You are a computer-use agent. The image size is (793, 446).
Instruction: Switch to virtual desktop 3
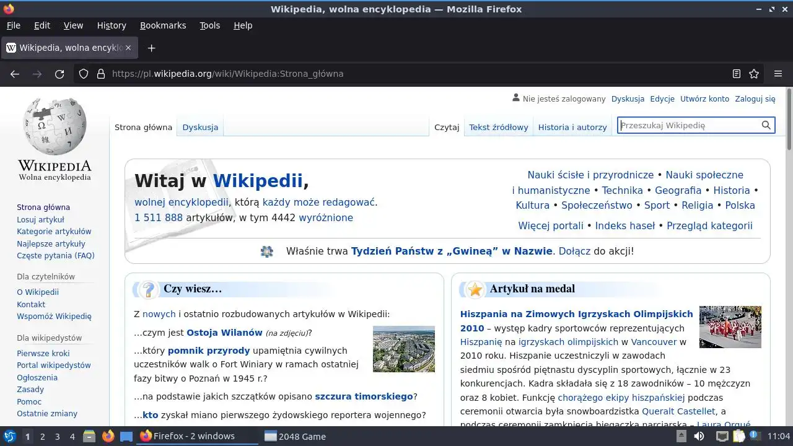click(x=57, y=436)
